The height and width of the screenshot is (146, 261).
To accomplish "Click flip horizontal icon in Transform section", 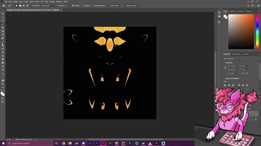I will coord(243,73).
